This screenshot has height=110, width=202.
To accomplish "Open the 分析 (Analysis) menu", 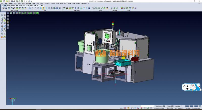I will pos(38,3).
